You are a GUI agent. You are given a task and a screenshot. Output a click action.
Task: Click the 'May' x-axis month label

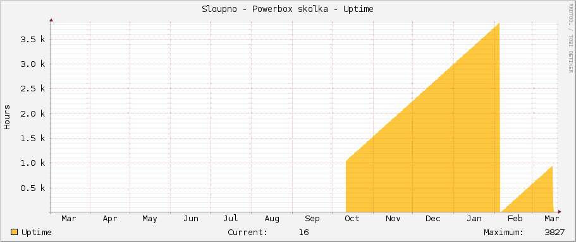click(150, 219)
